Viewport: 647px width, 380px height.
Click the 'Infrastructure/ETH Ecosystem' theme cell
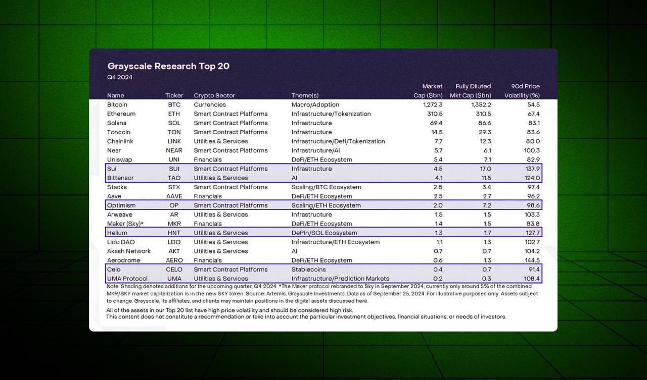pos(335,242)
